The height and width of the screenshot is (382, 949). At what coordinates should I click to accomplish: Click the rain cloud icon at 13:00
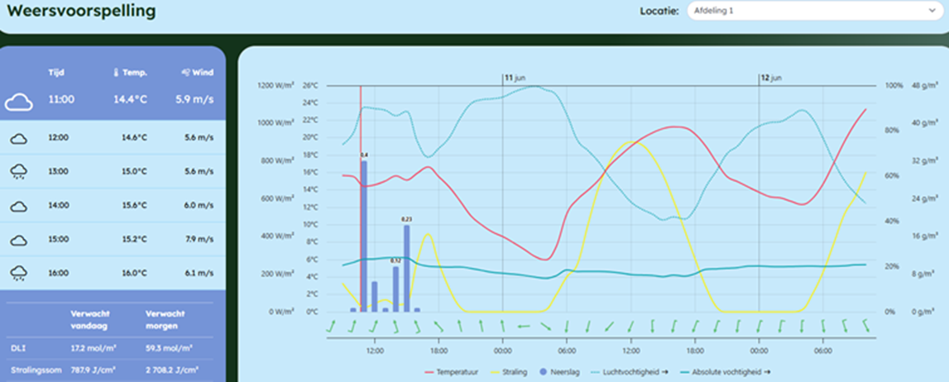(19, 172)
